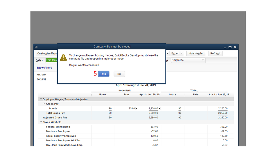Image resolution: width=280 pixels, height=157 pixels.
Task: Click Hope Park Rate column header
Action: (x=126, y=94)
